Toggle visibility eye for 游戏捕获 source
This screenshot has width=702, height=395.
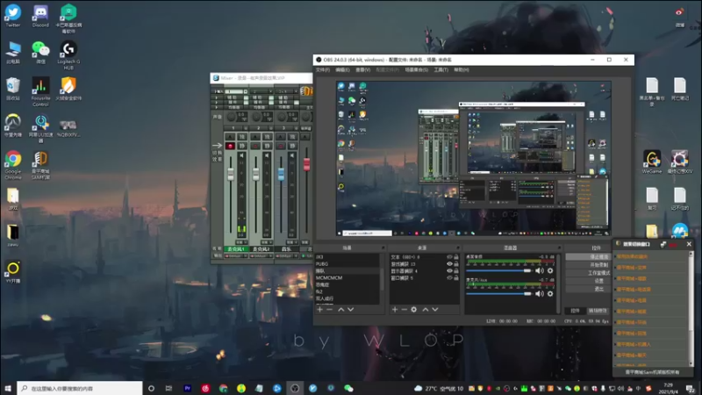(x=450, y=263)
